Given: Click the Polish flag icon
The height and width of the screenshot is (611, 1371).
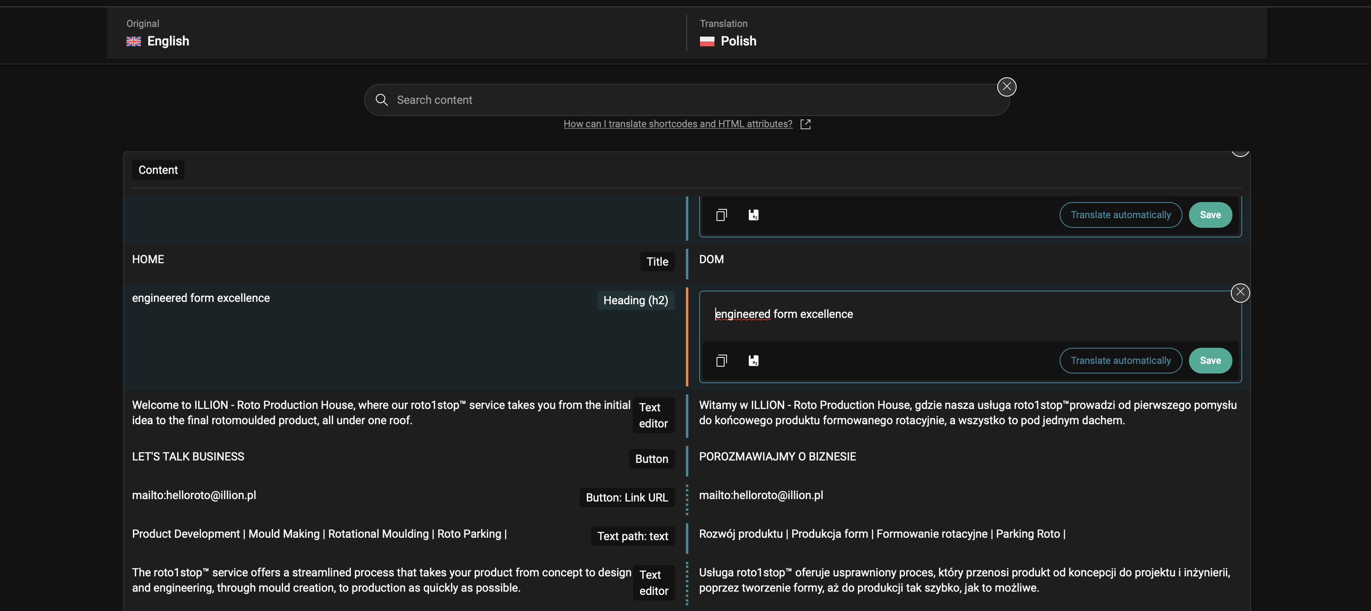Looking at the screenshot, I should point(707,41).
